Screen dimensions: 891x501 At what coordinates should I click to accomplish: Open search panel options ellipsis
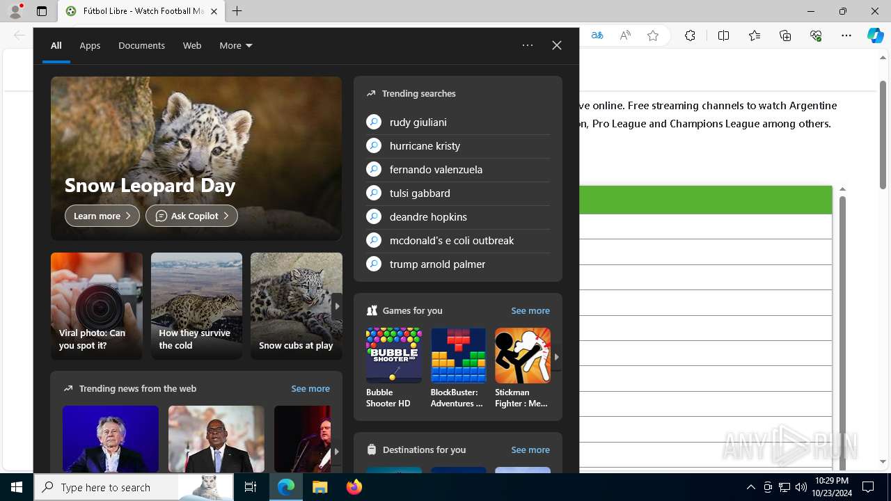[x=528, y=45]
